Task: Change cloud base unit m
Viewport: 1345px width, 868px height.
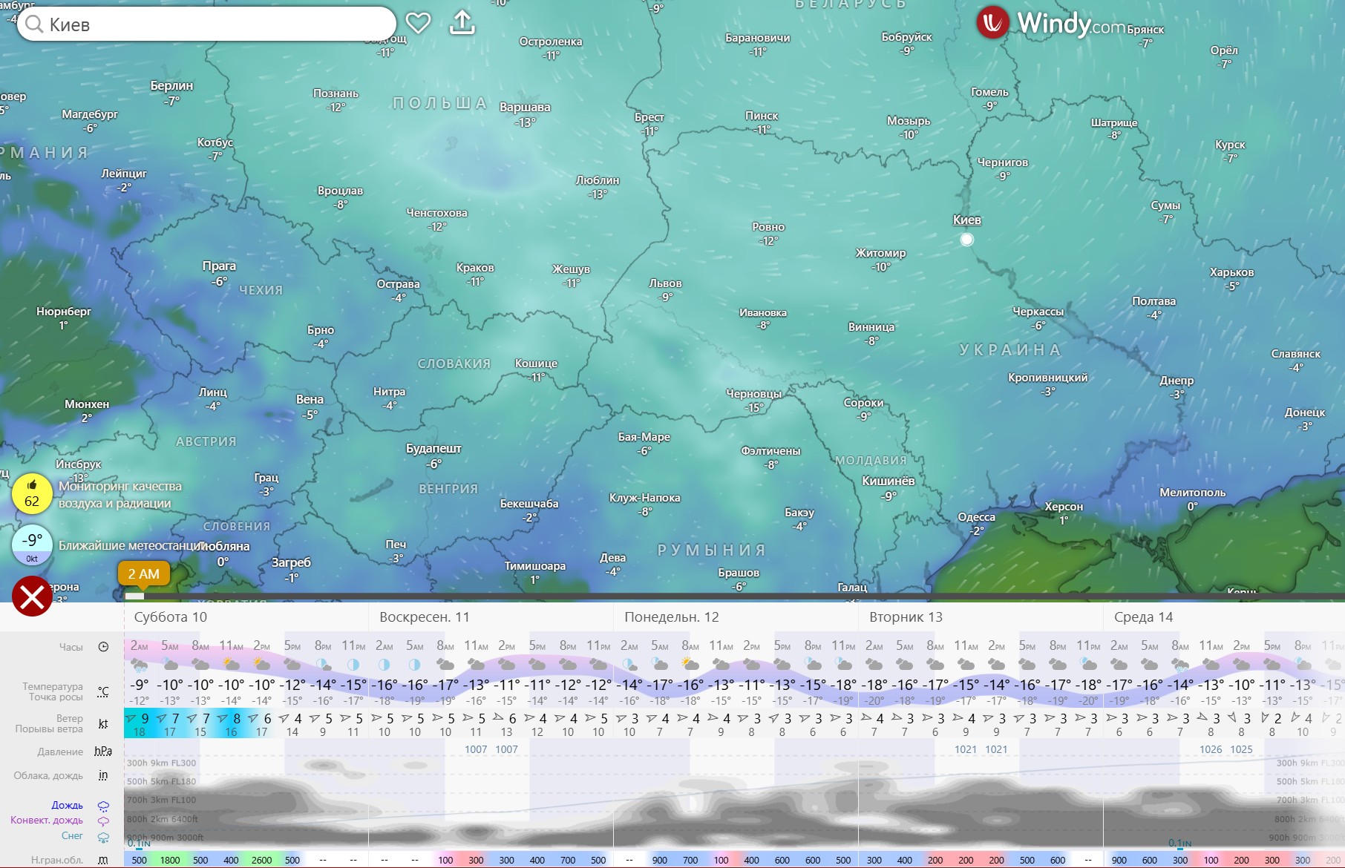Action: click(103, 860)
